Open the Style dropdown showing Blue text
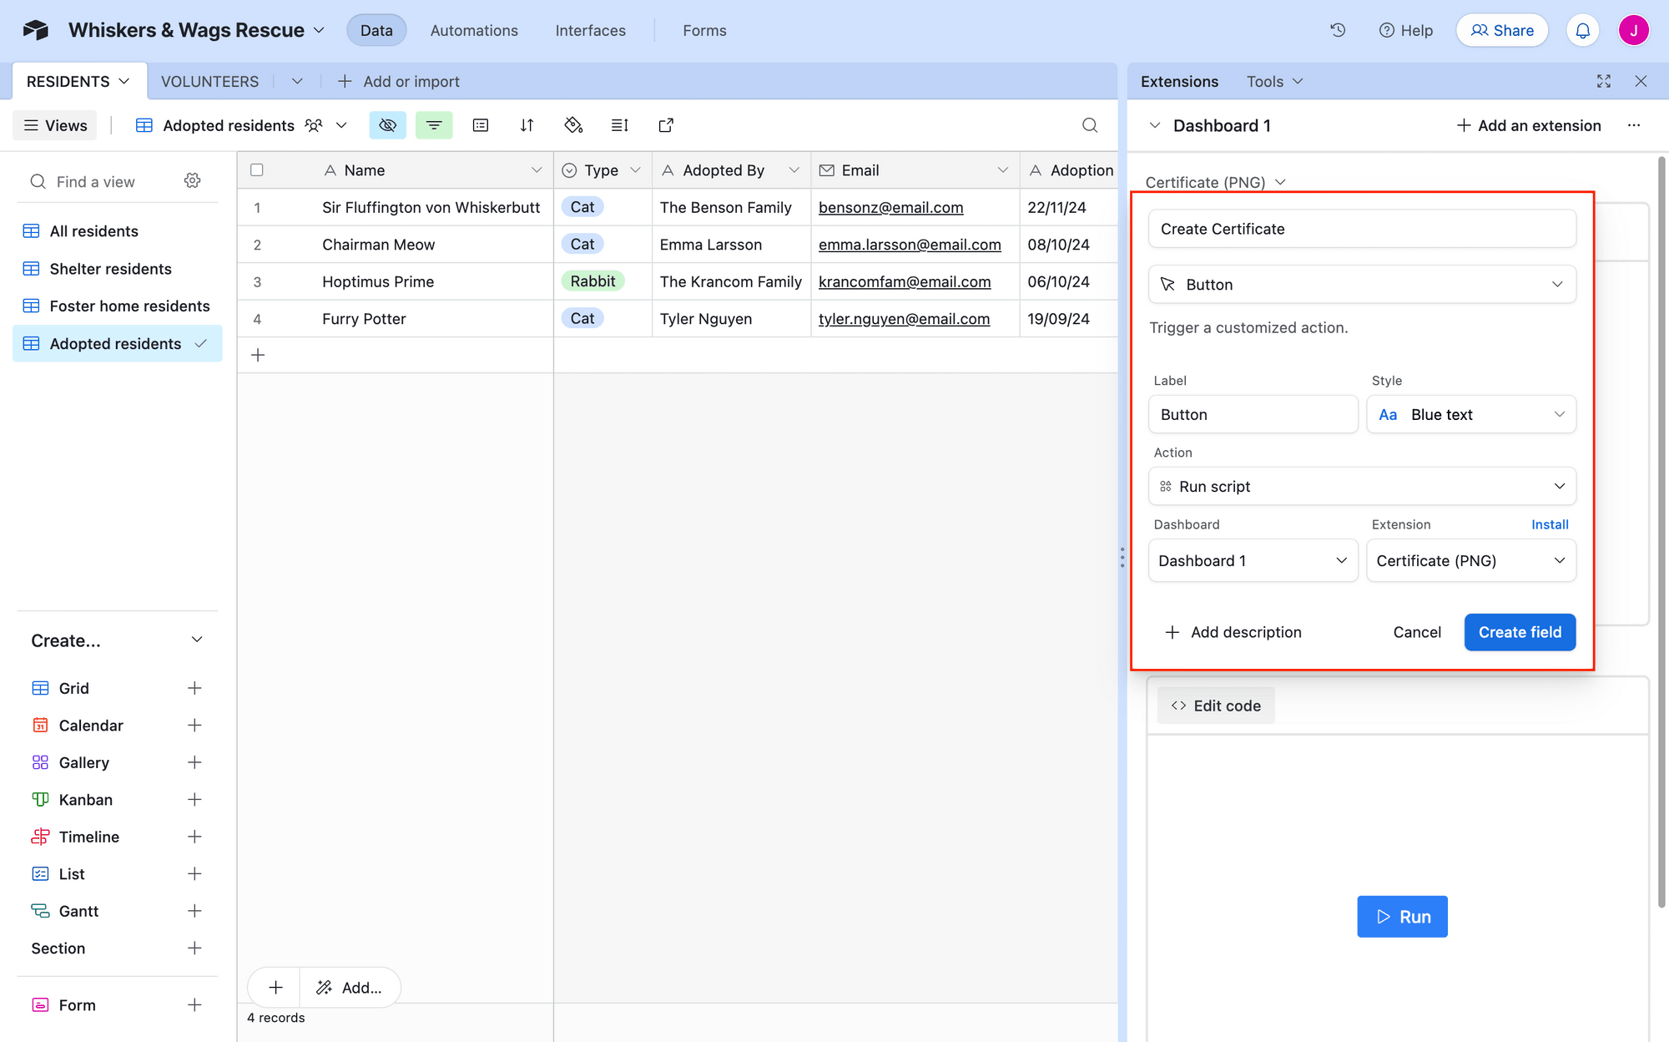This screenshot has width=1669, height=1042. [x=1471, y=414]
